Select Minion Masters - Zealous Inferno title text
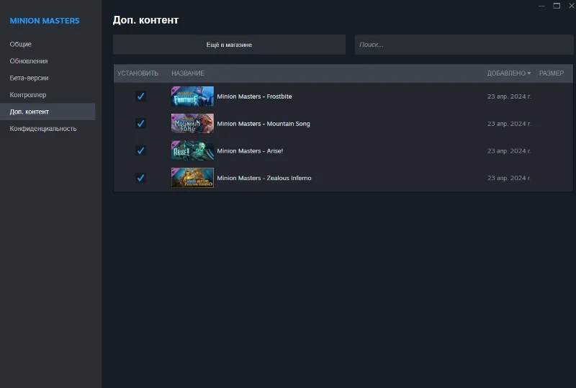576x388 pixels. point(264,178)
